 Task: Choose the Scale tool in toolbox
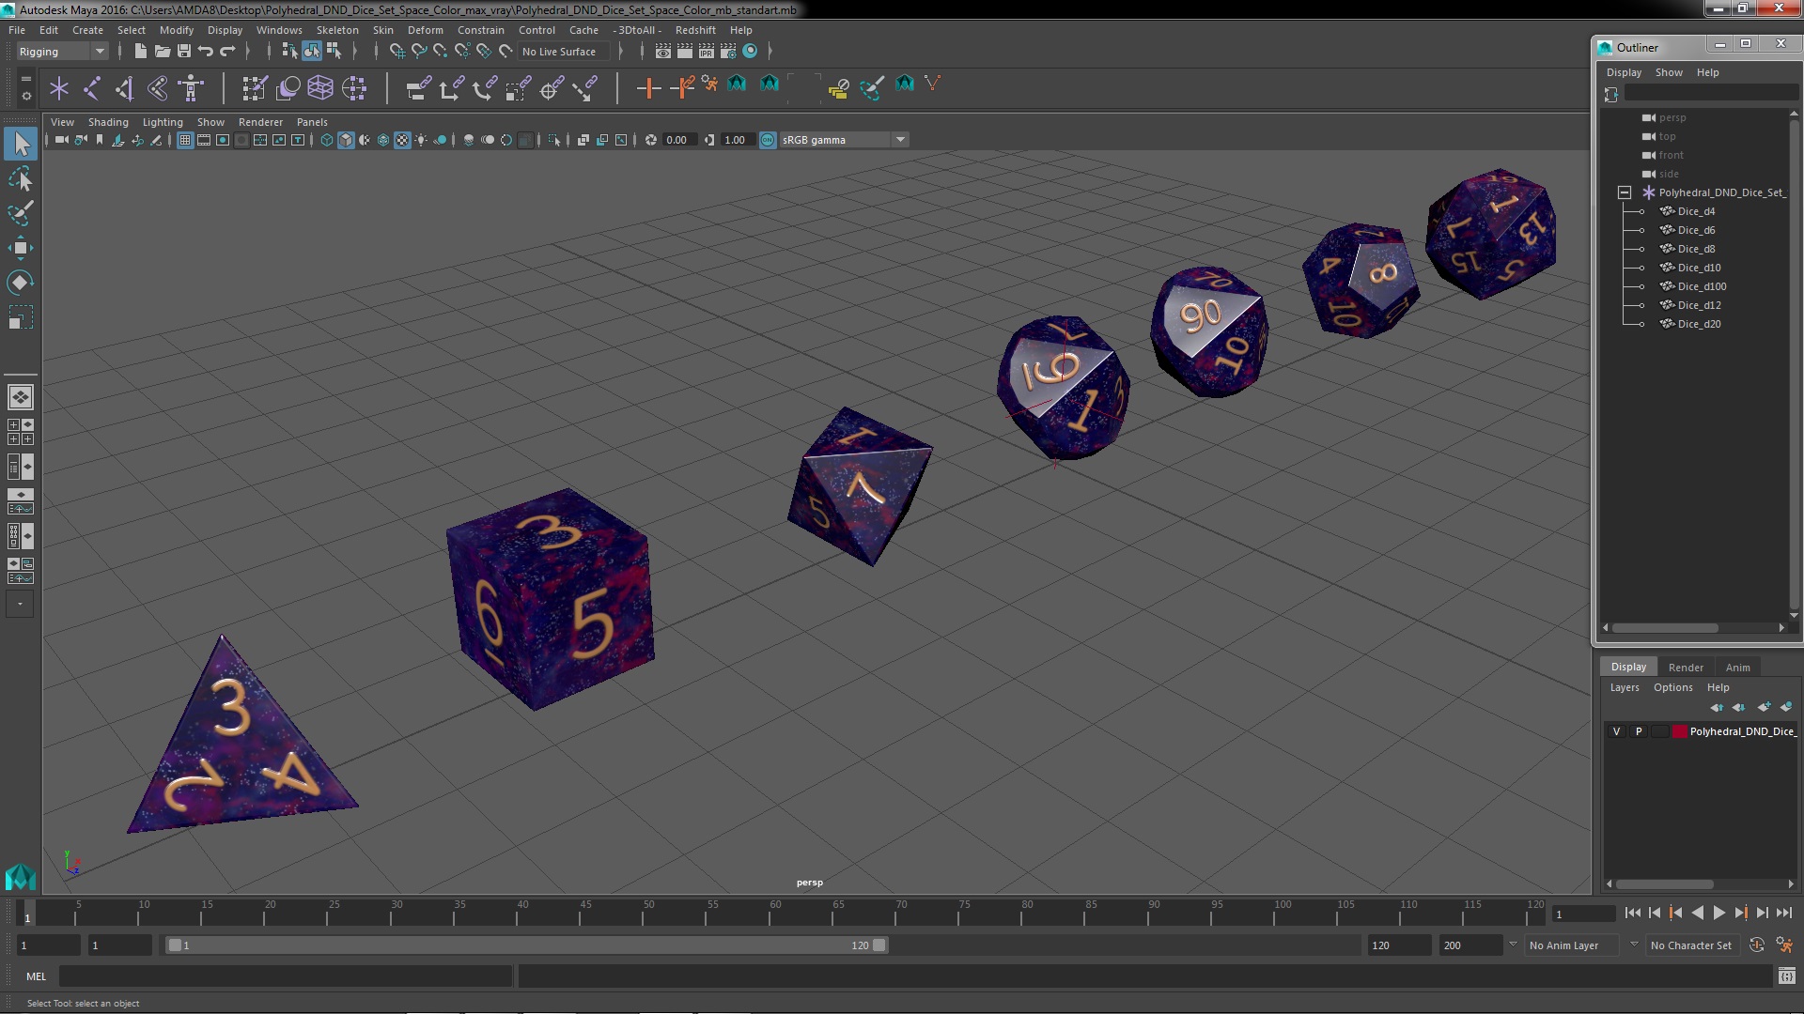click(21, 317)
